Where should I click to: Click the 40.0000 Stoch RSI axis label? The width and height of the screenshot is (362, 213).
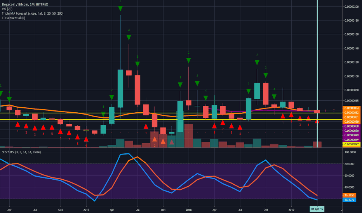pos(350,187)
